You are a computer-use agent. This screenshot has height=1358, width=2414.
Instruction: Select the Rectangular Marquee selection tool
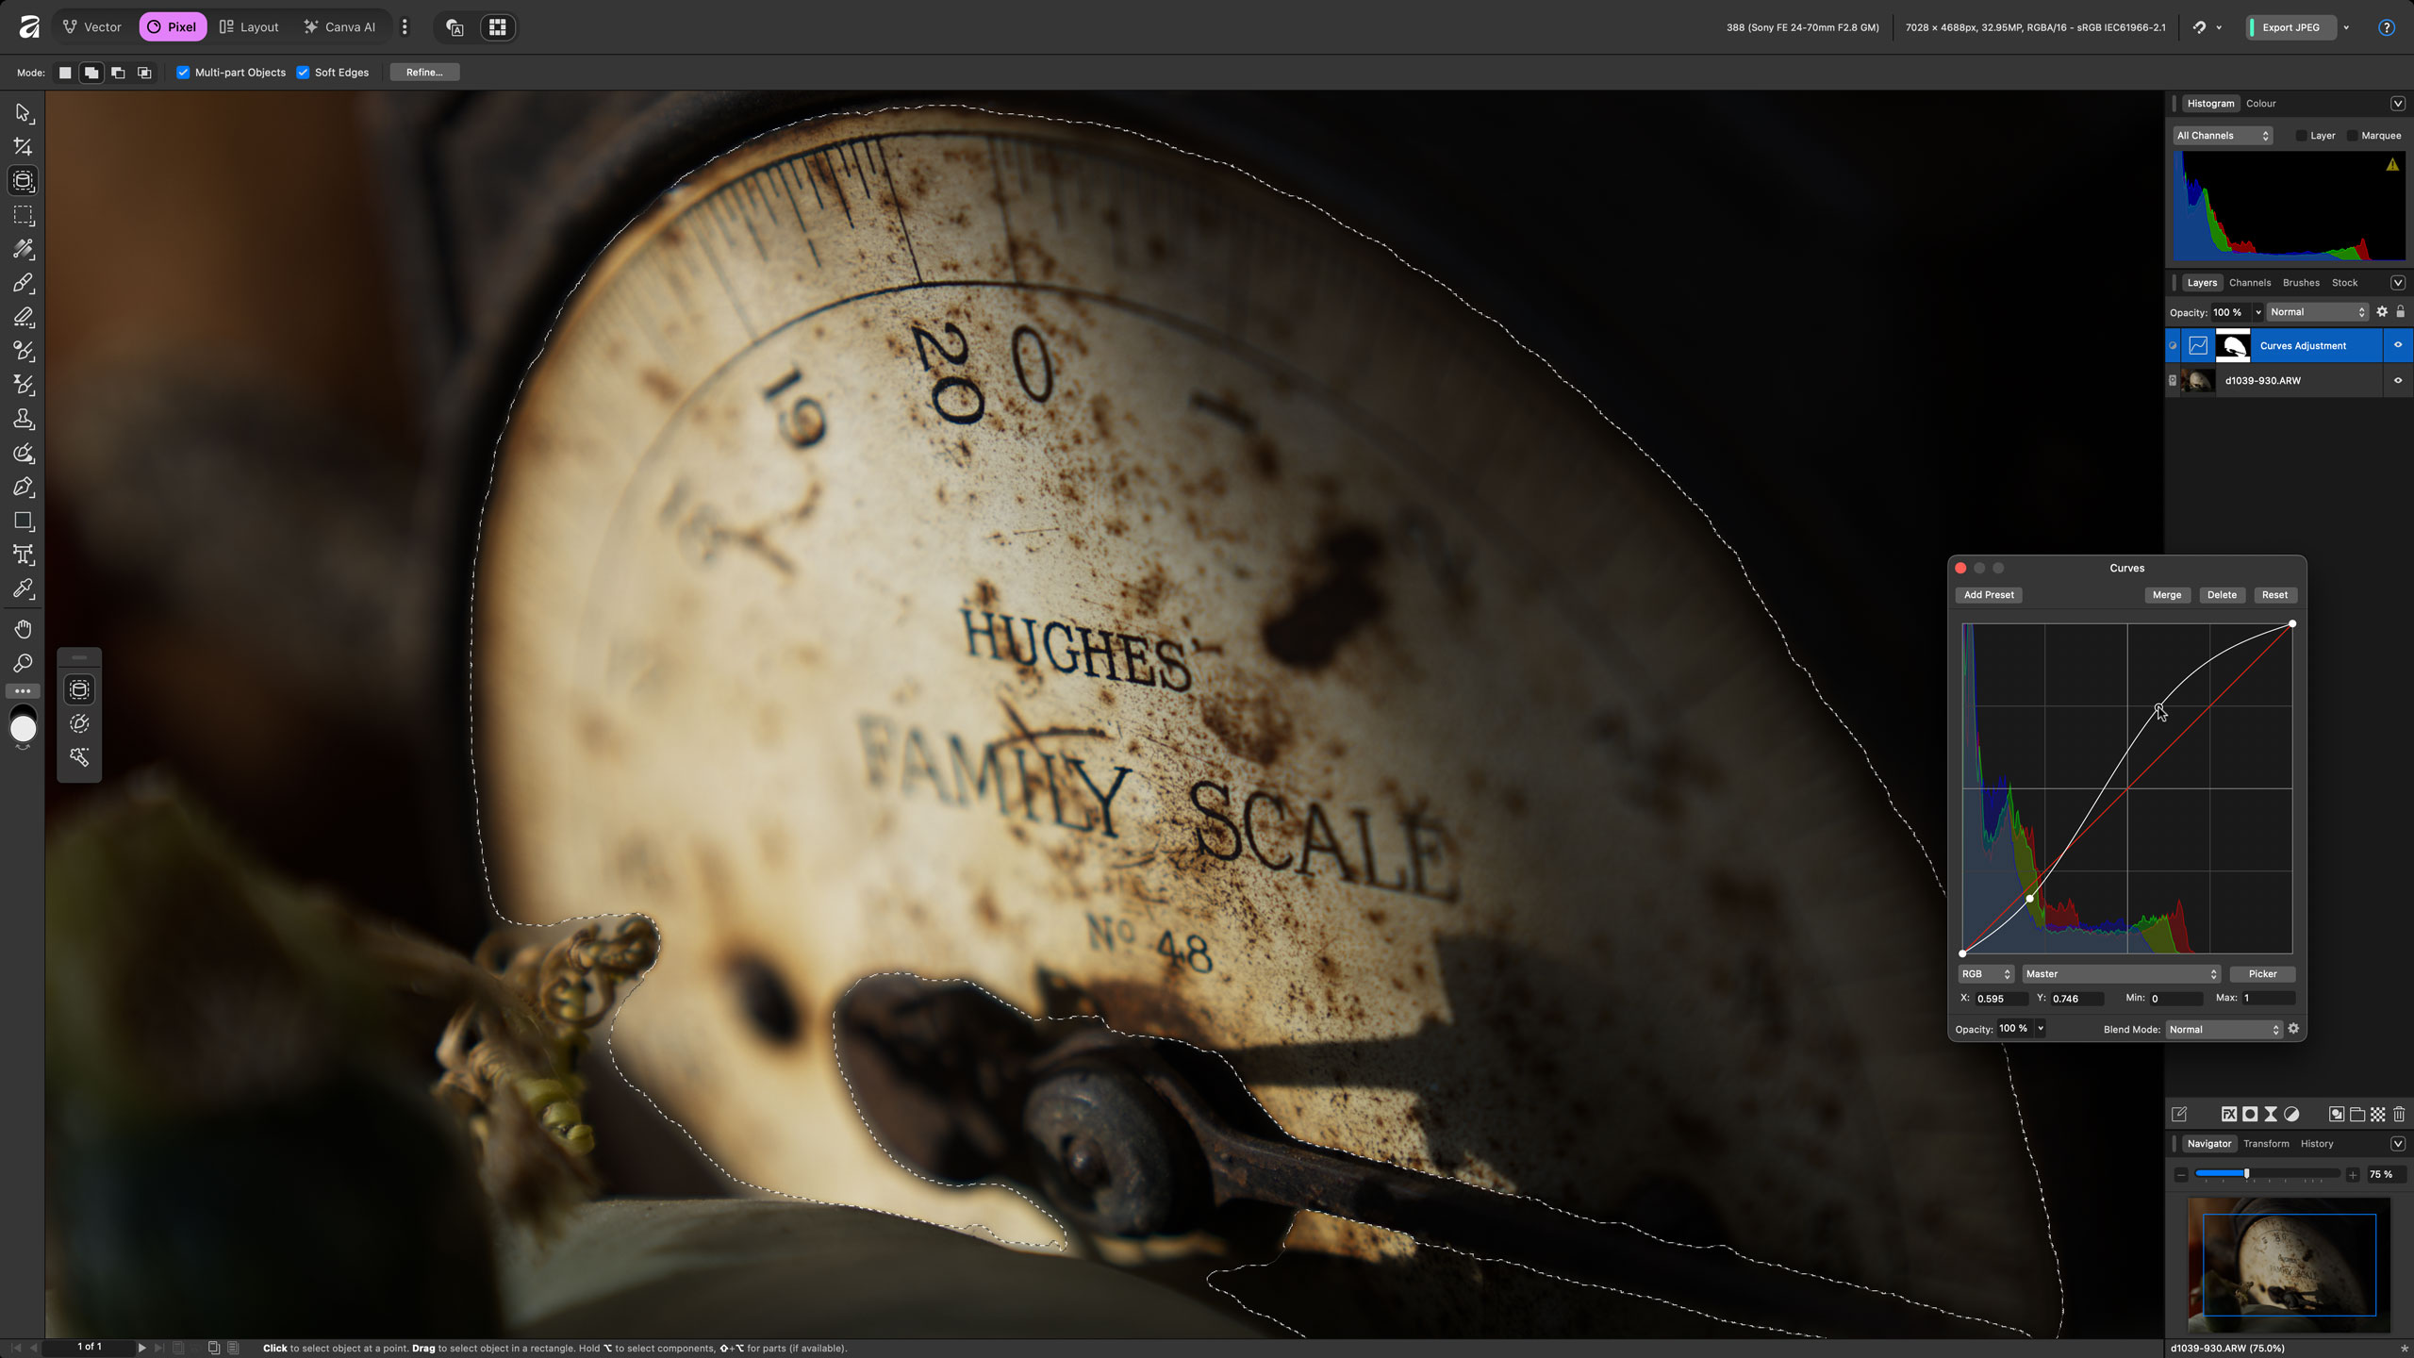[x=24, y=215]
